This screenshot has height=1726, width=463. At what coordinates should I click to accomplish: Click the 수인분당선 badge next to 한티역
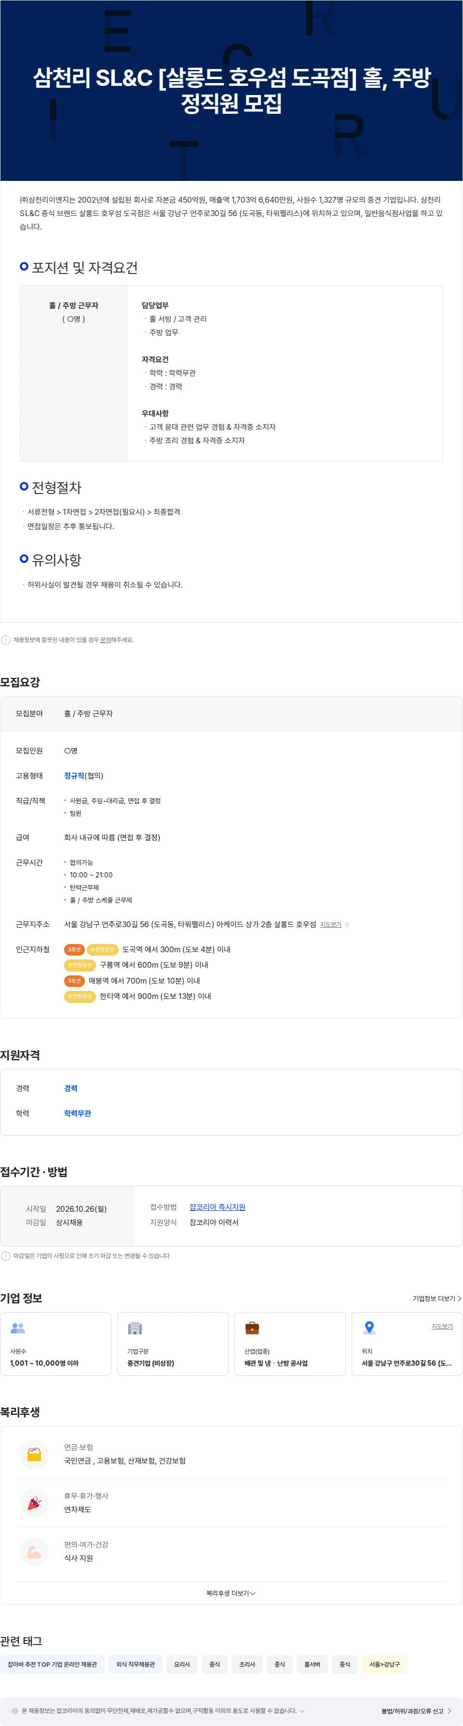coord(80,996)
